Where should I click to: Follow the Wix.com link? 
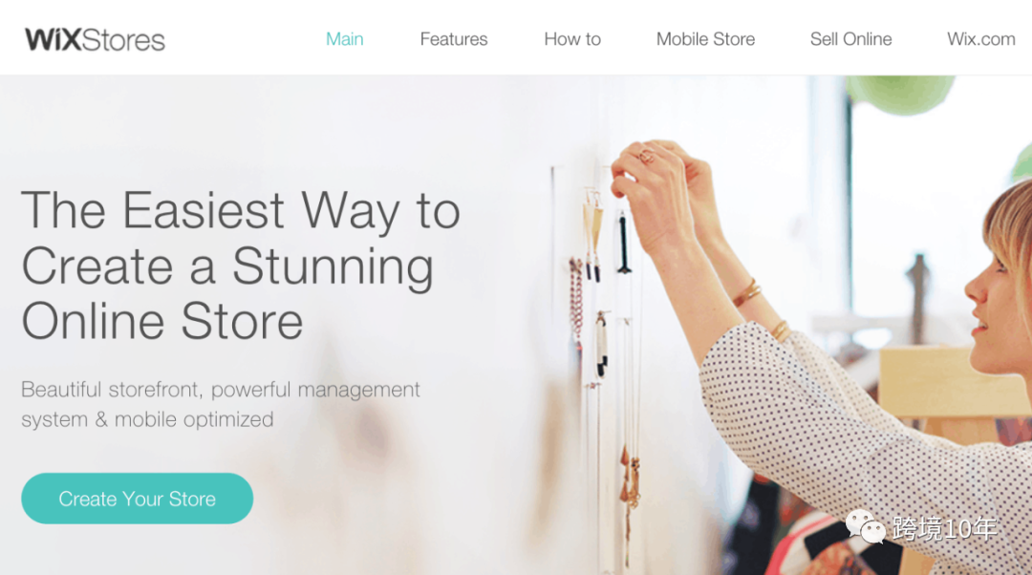pyautogui.click(x=980, y=39)
